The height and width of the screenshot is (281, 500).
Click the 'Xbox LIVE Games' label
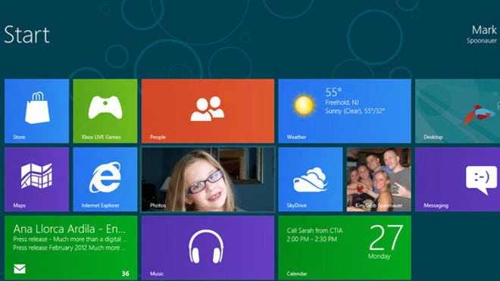coord(101,137)
